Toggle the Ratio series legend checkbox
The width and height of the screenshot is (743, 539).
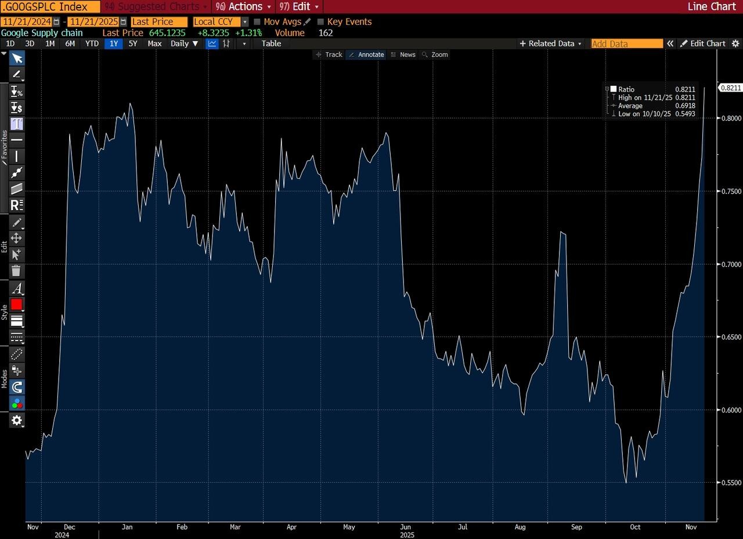point(613,89)
